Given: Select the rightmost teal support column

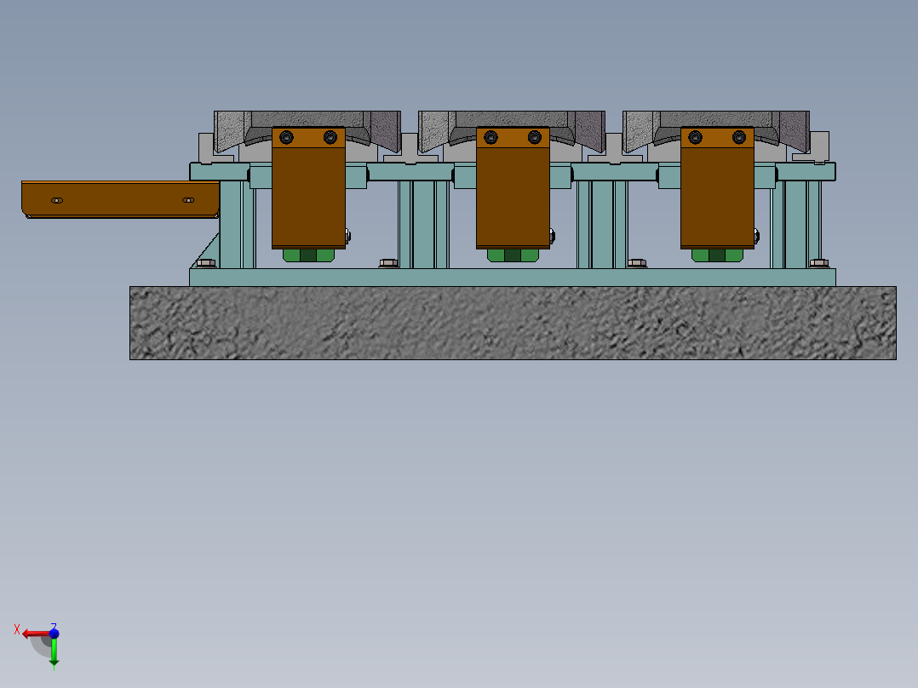Looking at the screenshot, I should coord(796,225).
